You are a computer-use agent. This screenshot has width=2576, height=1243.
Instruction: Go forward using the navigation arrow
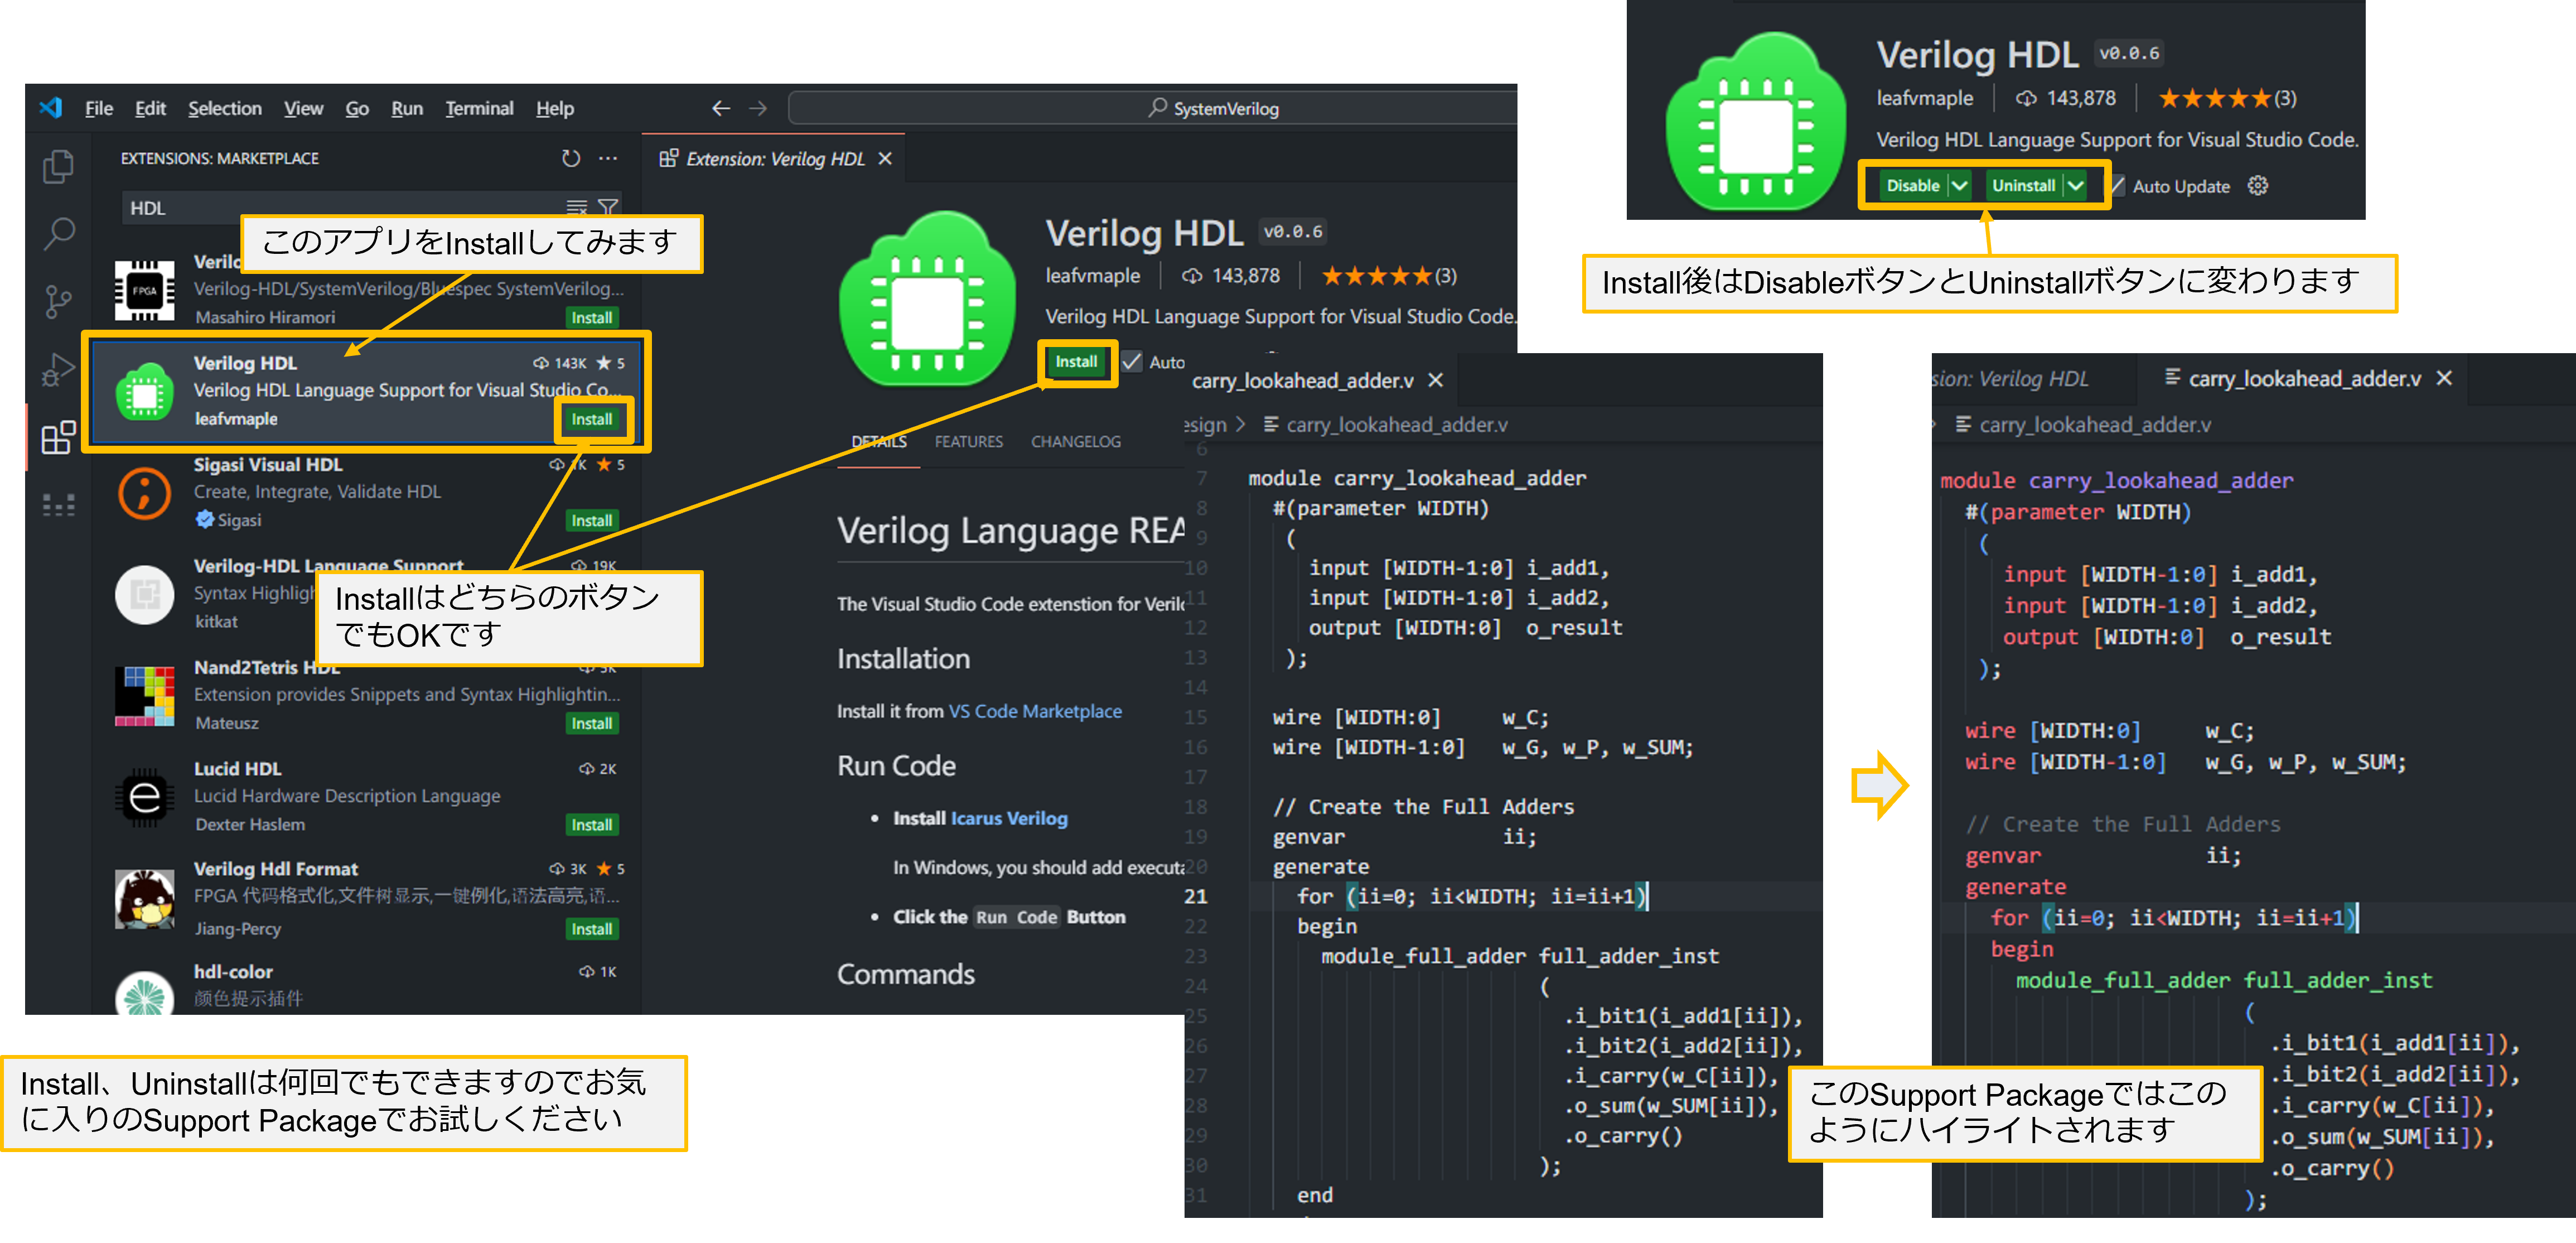pos(758,108)
